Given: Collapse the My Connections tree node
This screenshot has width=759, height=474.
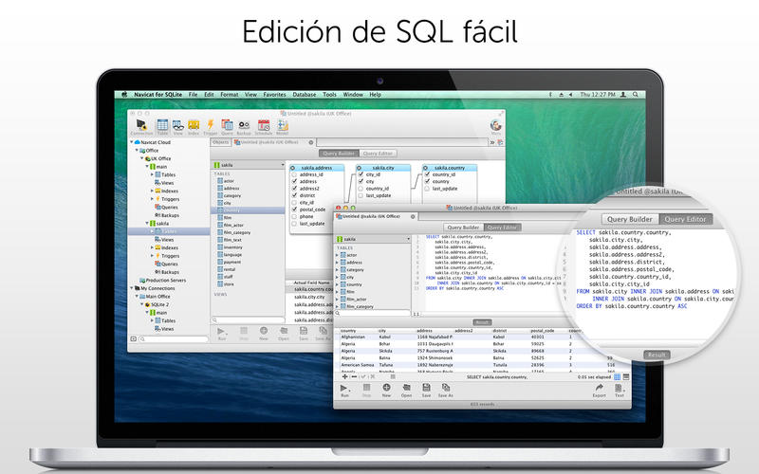Looking at the screenshot, I should point(131,288).
